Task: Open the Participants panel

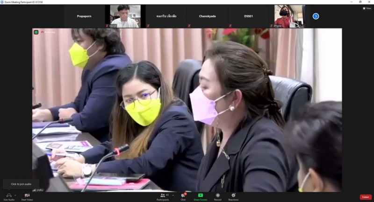Action: click(163, 195)
